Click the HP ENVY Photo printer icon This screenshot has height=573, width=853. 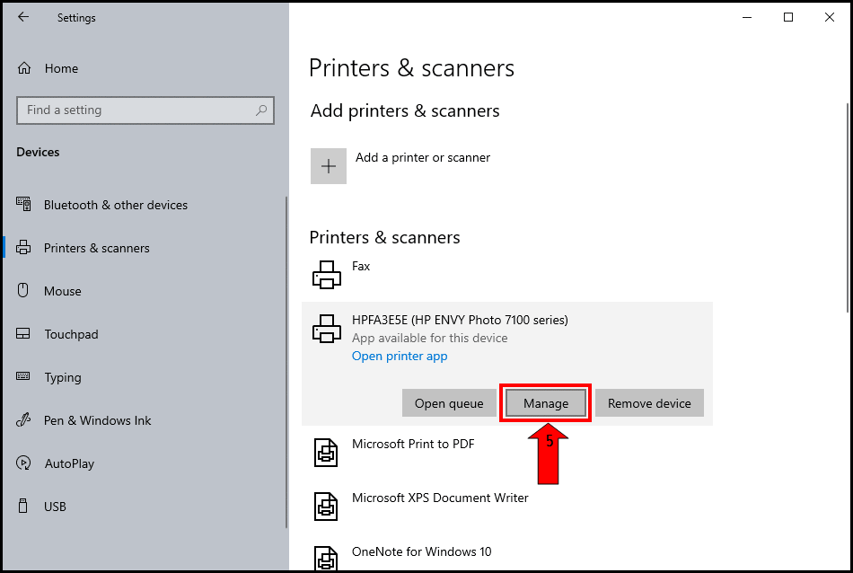pos(326,329)
